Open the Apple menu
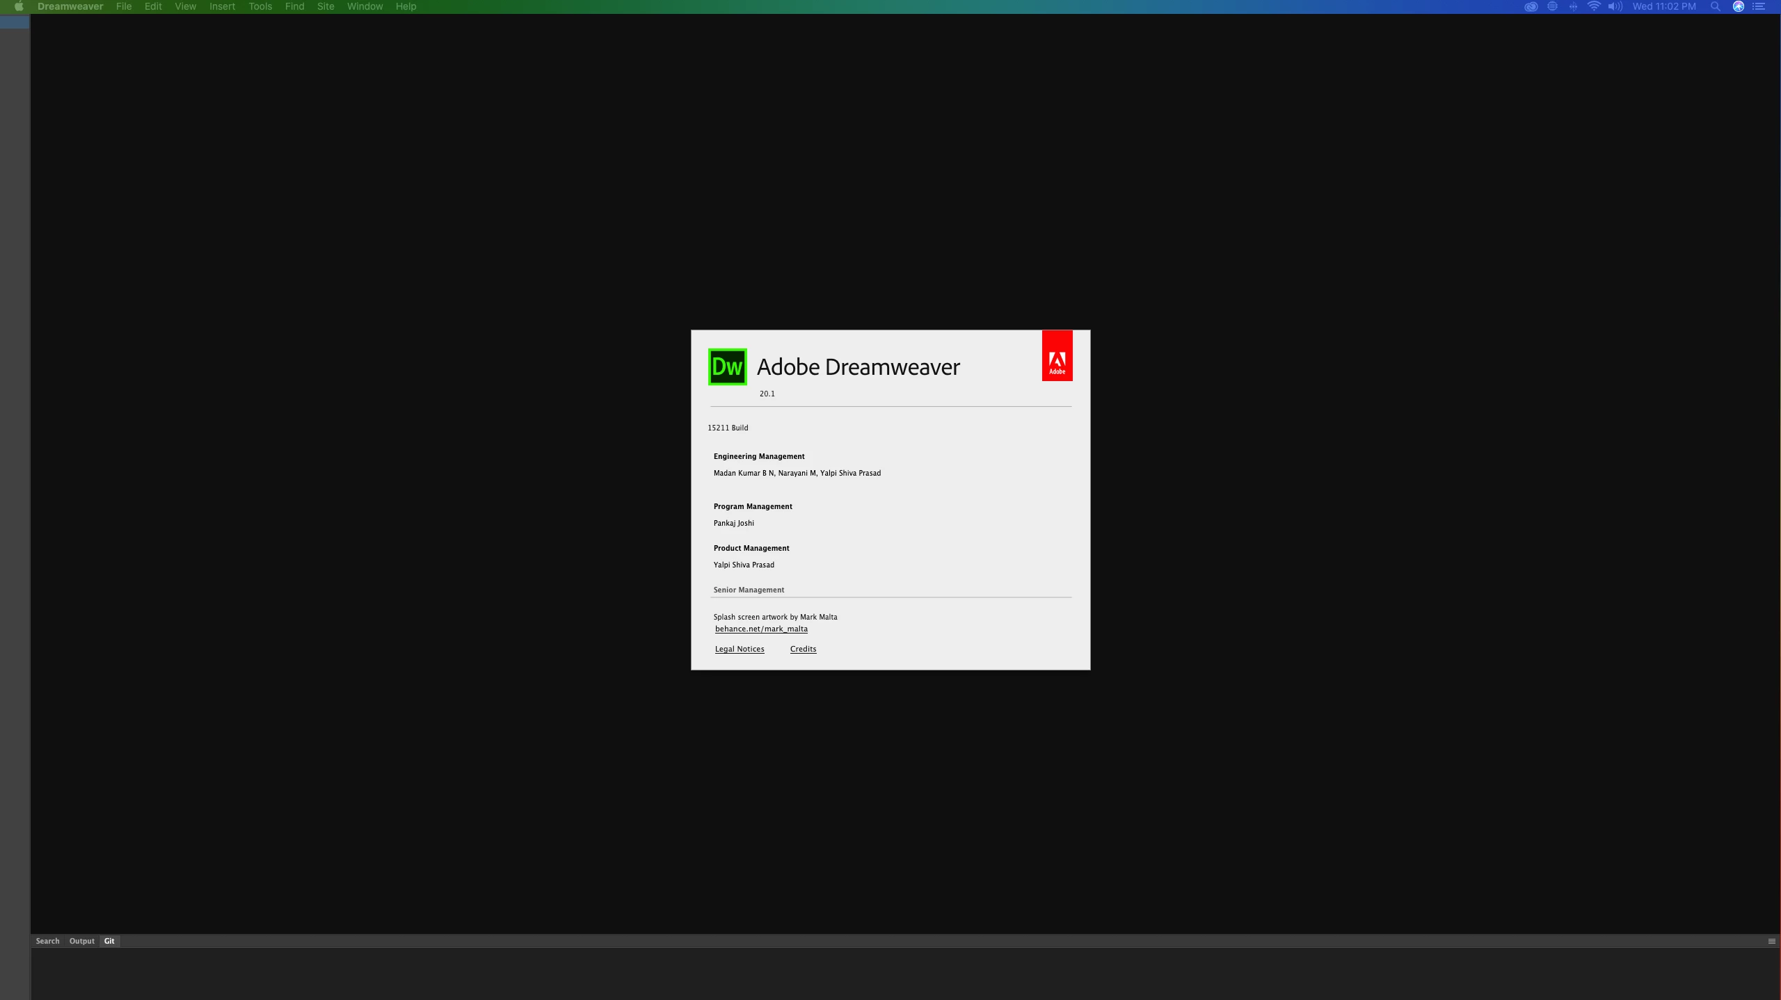1781x1000 pixels. pyautogui.click(x=19, y=7)
